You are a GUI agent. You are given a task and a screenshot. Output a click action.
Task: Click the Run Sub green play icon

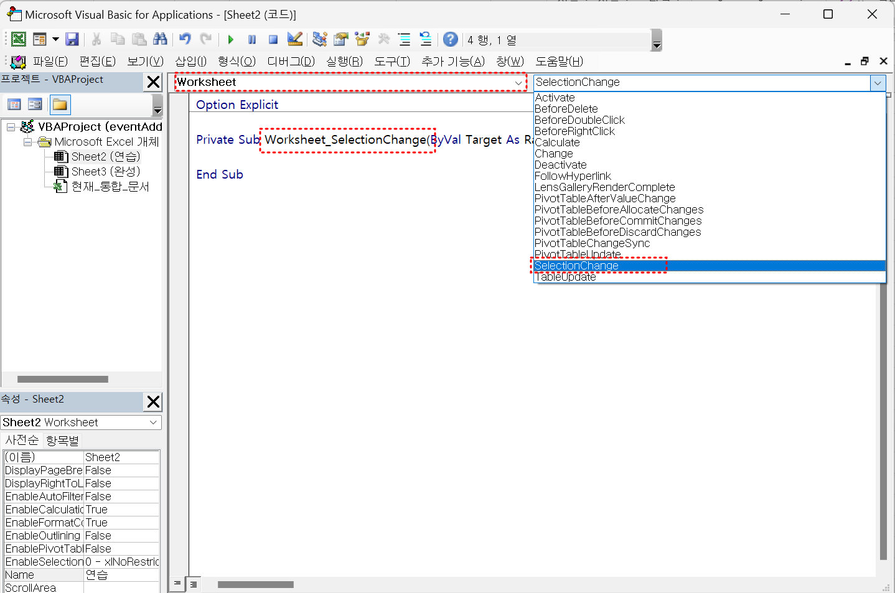[x=231, y=40]
